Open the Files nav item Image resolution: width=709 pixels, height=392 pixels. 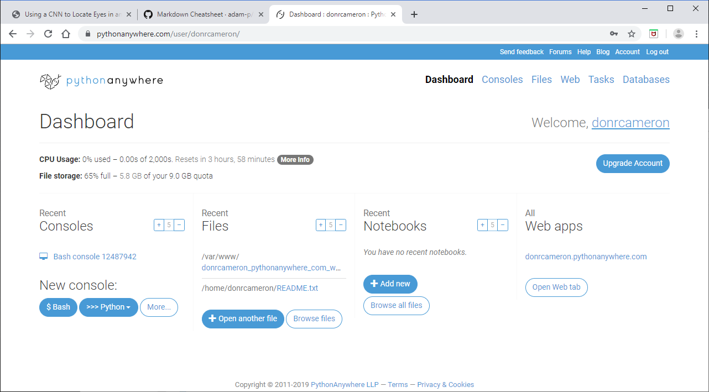coord(541,80)
